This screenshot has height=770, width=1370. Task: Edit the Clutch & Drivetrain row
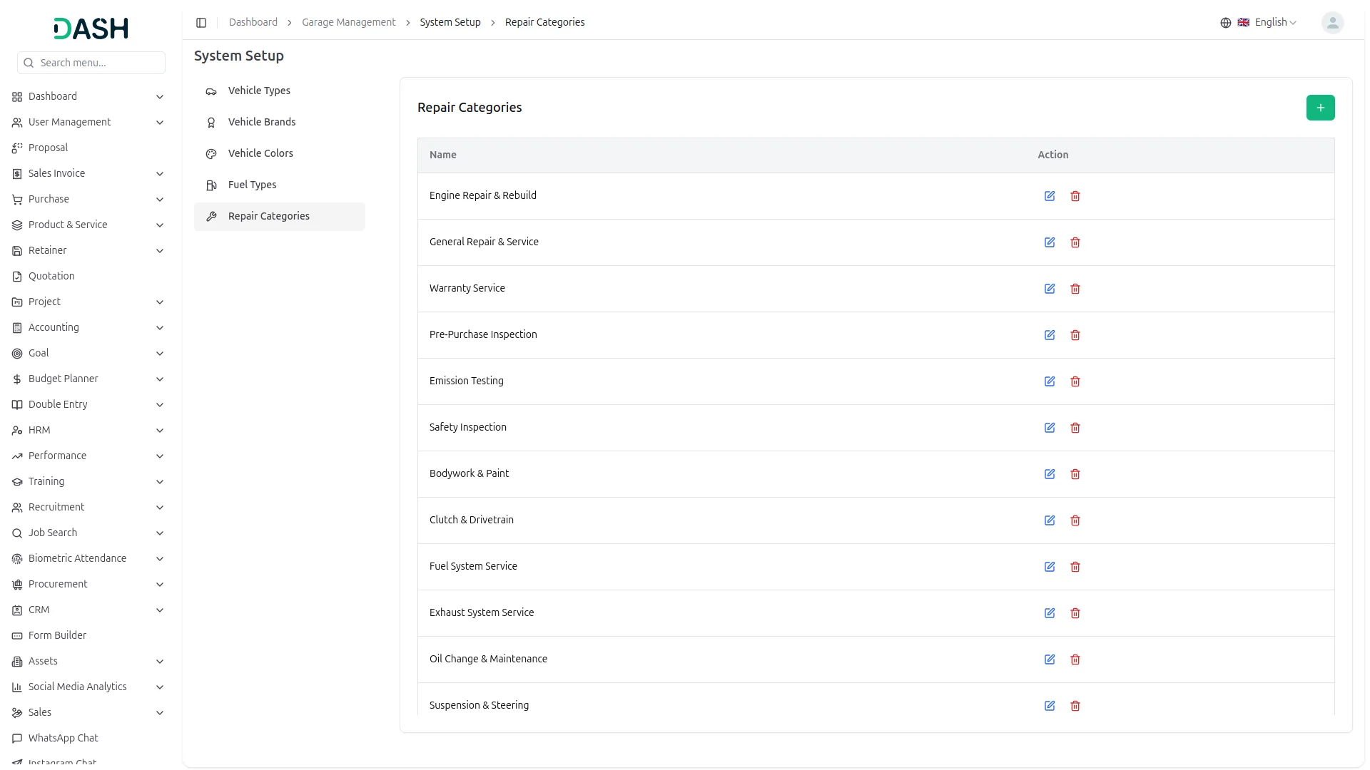pos(1050,520)
